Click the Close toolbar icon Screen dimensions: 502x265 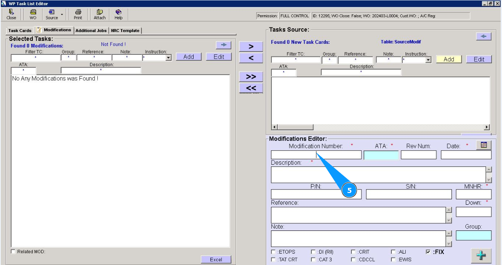click(x=11, y=14)
